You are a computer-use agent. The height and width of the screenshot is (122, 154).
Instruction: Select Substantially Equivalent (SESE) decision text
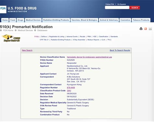coord(81,100)
